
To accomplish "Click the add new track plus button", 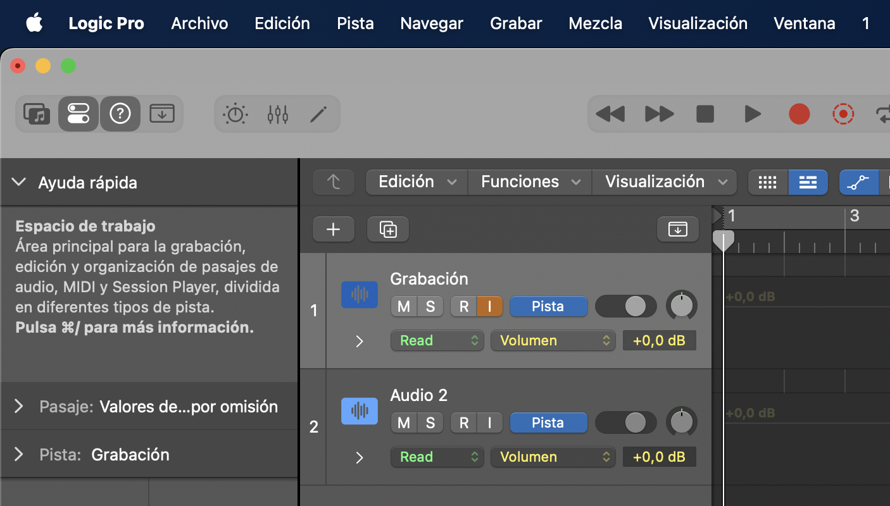I will [x=333, y=230].
